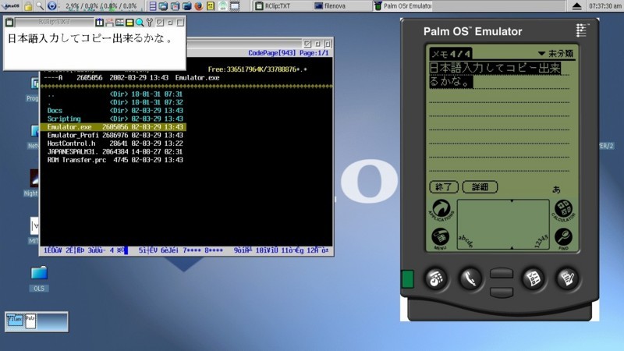Screen dimensions: 624x351
Task: Click the dashed-frame screen capture icon
Action: point(235,6)
